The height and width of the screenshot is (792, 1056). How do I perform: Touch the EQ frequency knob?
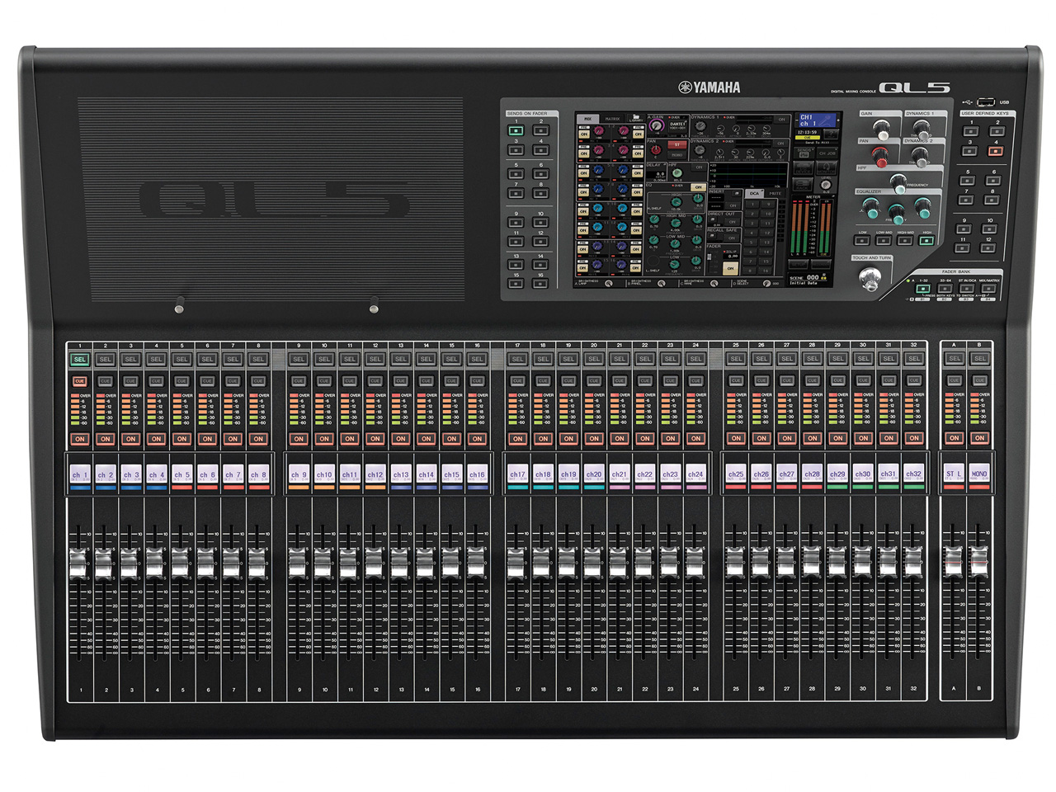(x=896, y=213)
